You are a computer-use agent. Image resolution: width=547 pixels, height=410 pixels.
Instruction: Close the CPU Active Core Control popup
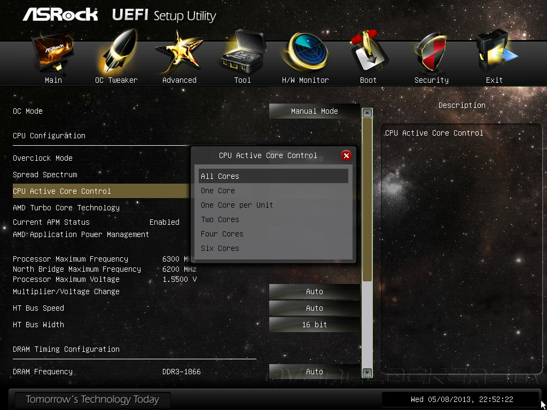pos(346,155)
